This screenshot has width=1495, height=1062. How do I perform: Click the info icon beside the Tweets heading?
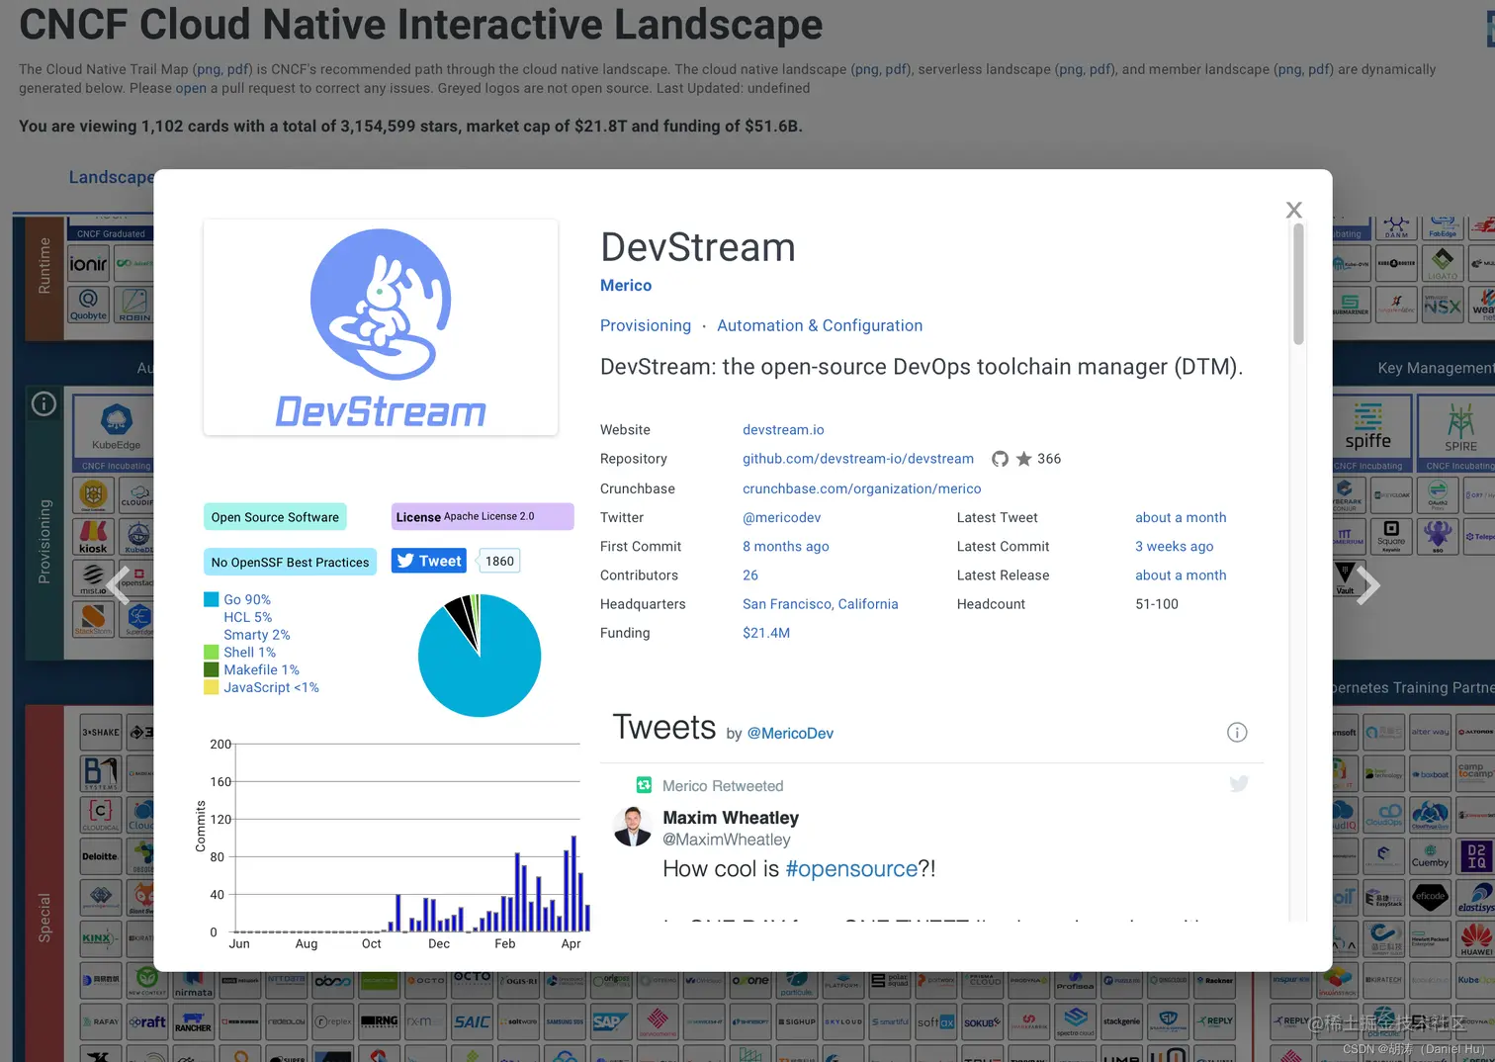point(1237,732)
